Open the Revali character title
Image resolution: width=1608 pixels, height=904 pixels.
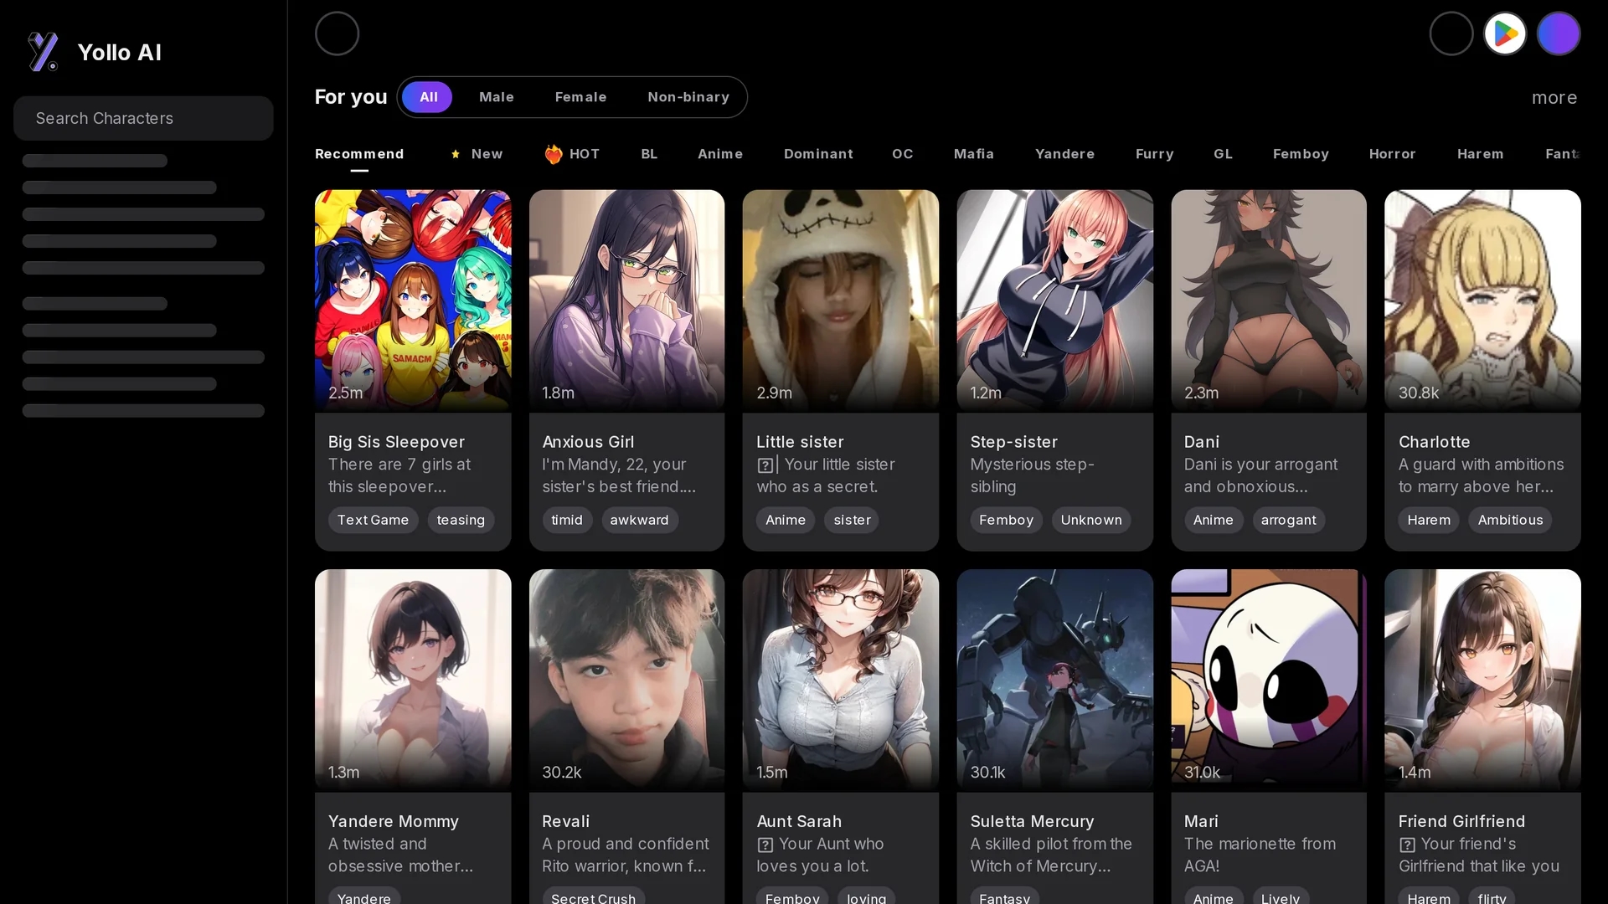point(565,822)
